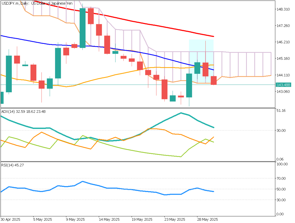The width and height of the screenshot is (295, 223).
Task: Click the 144.110 price axis label
Action: (283, 75)
